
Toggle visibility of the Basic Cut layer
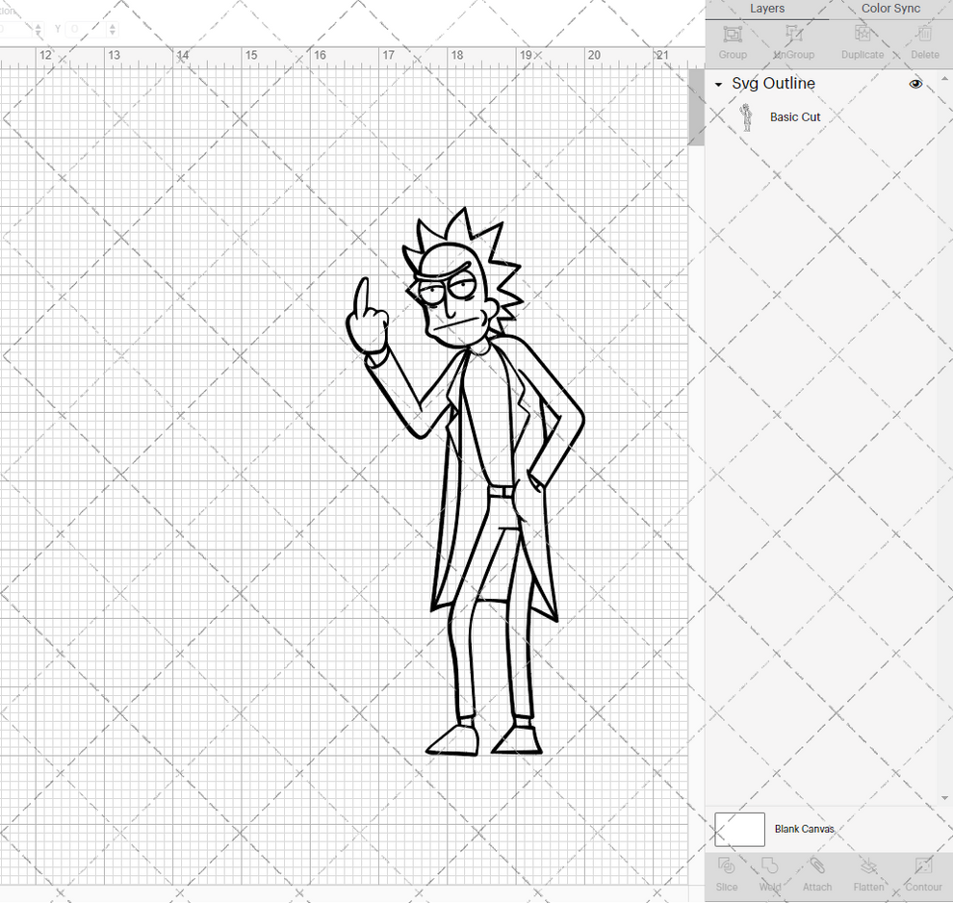[915, 116]
